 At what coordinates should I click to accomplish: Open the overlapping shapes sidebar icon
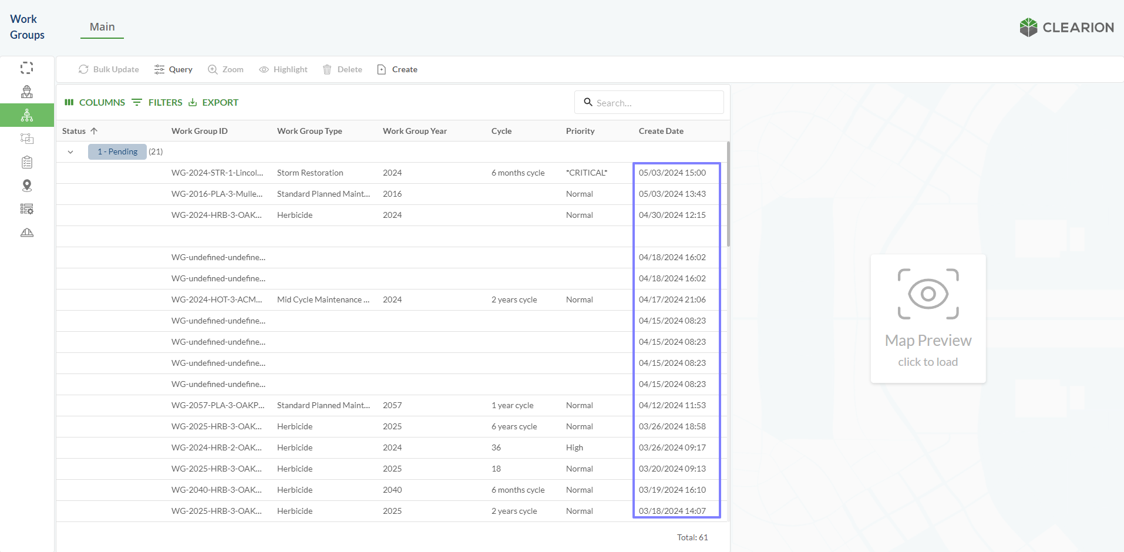26,139
